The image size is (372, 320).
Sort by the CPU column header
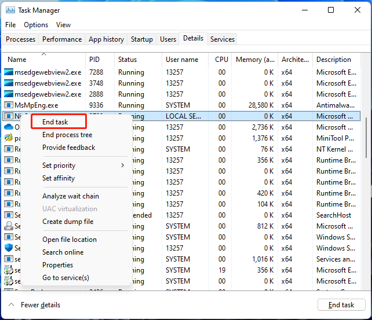[x=220, y=60]
